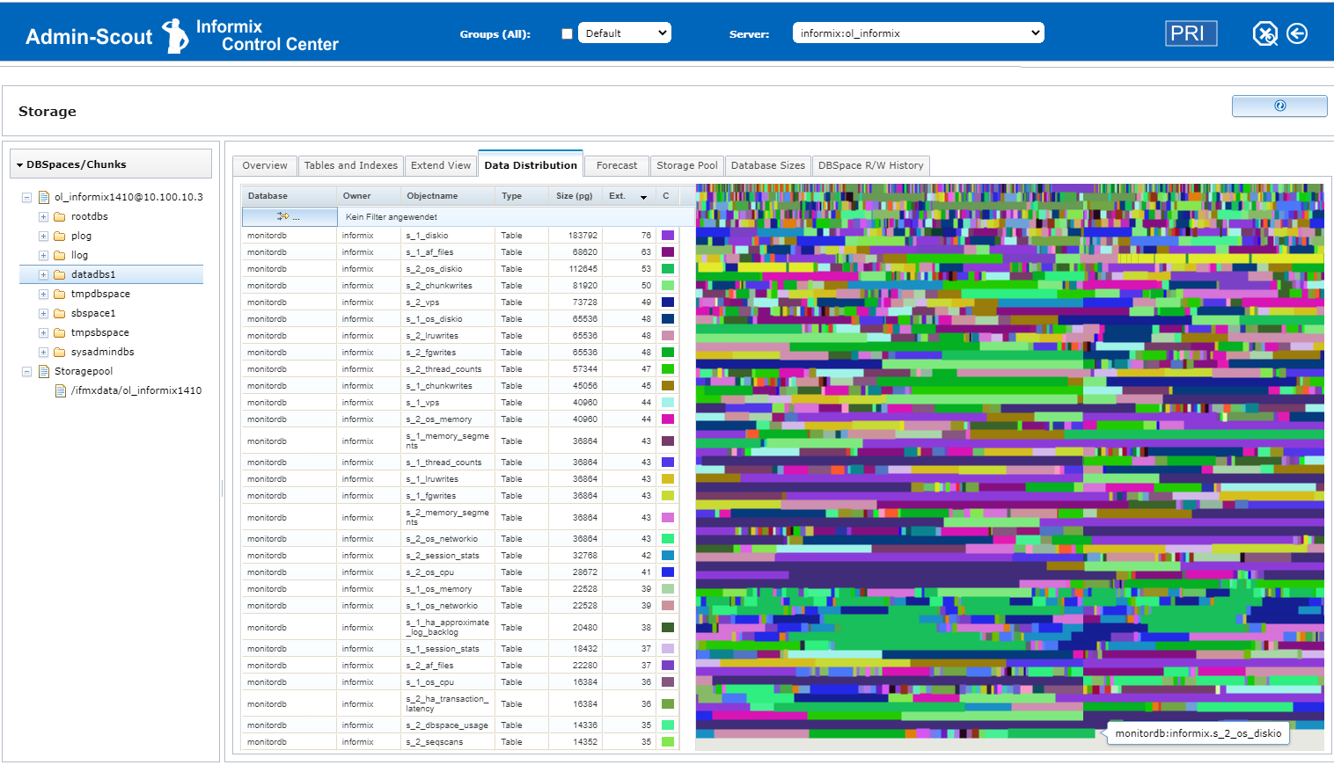Click the sbspace1 folder icon

click(60, 313)
